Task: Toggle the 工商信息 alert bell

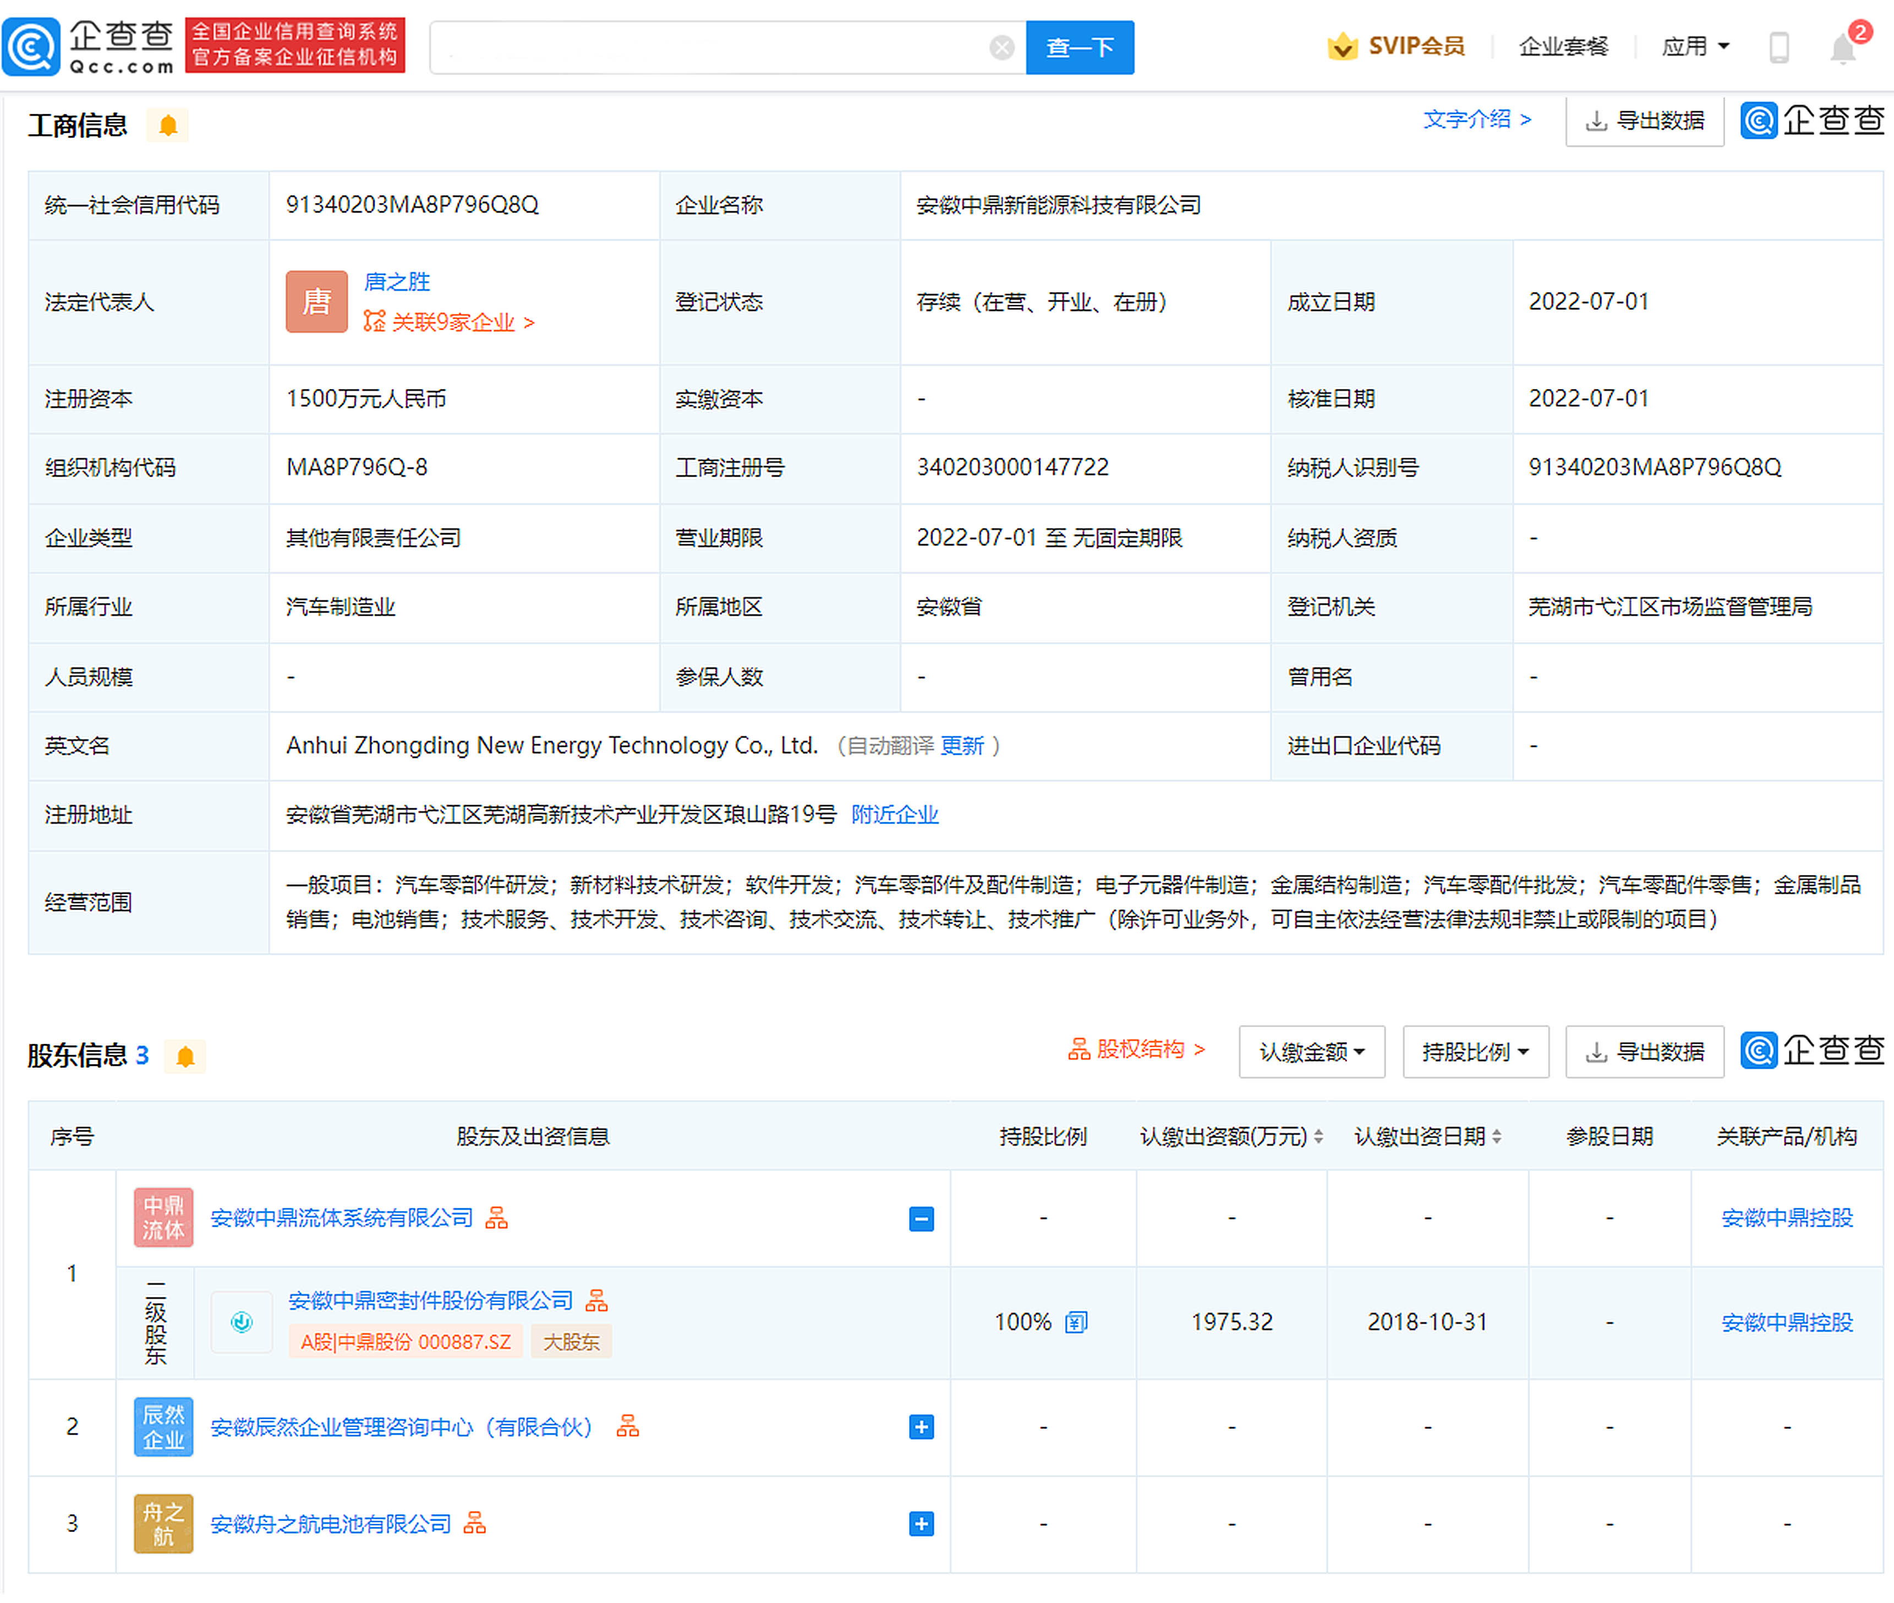Action: [168, 124]
